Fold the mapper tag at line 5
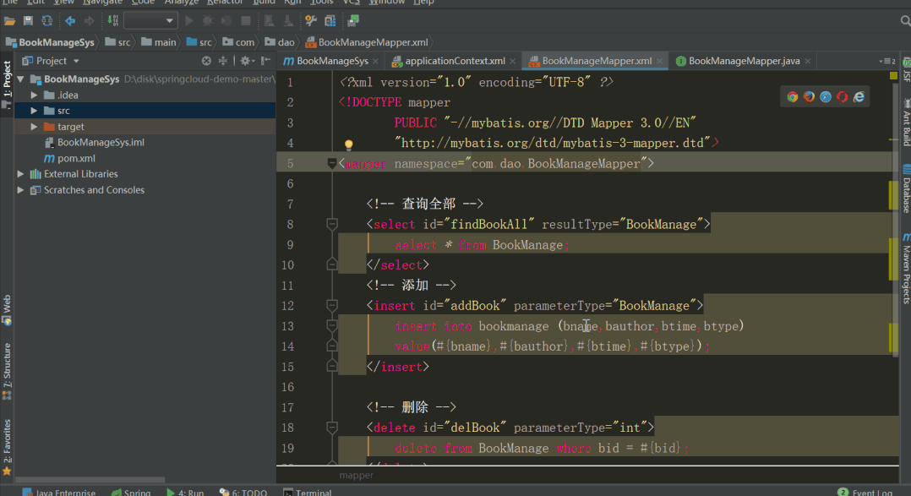Viewport: 911px width, 496px height. coord(332,163)
